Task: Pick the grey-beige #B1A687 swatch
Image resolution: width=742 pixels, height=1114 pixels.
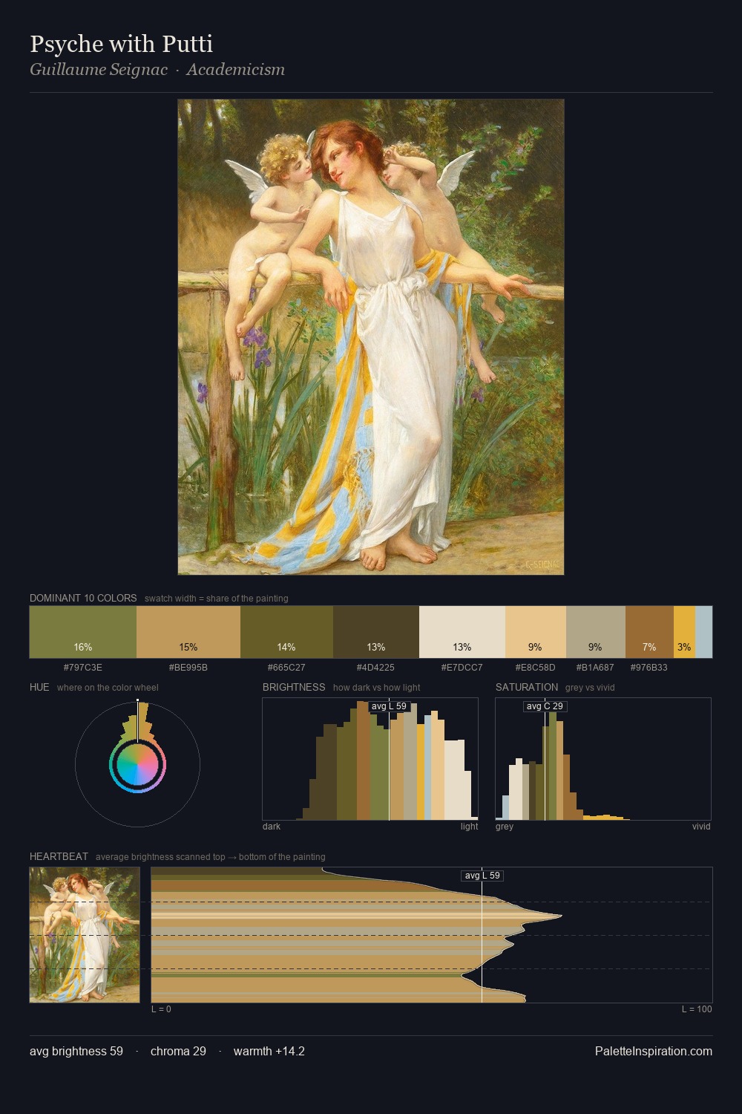Action: [596, 632]
